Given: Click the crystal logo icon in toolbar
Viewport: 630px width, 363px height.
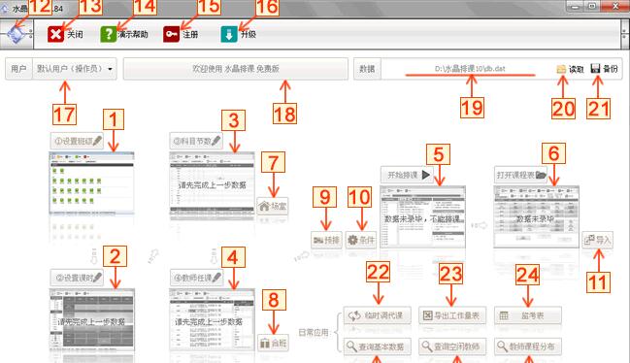Looking at the screenshot, I should 17,34.
